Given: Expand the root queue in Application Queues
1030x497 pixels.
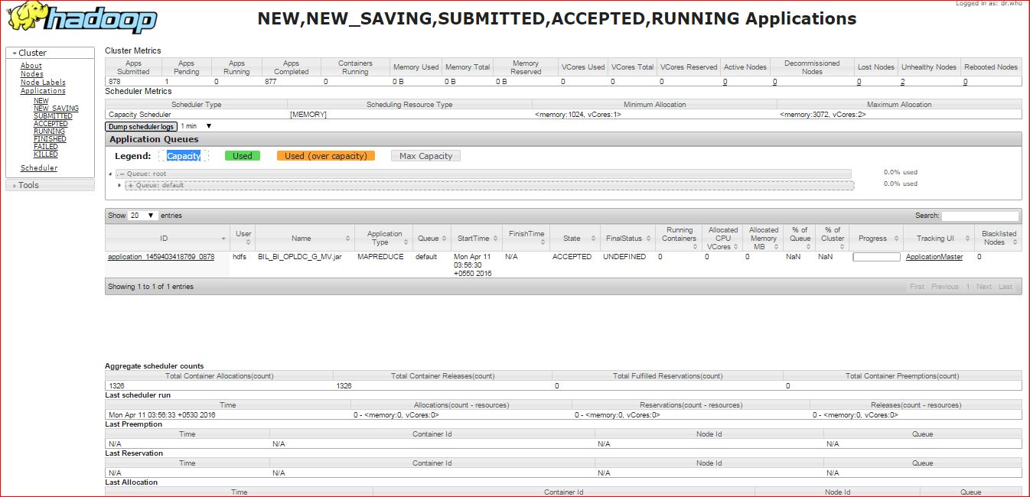Looking at the screenshot, I should 109,173.
